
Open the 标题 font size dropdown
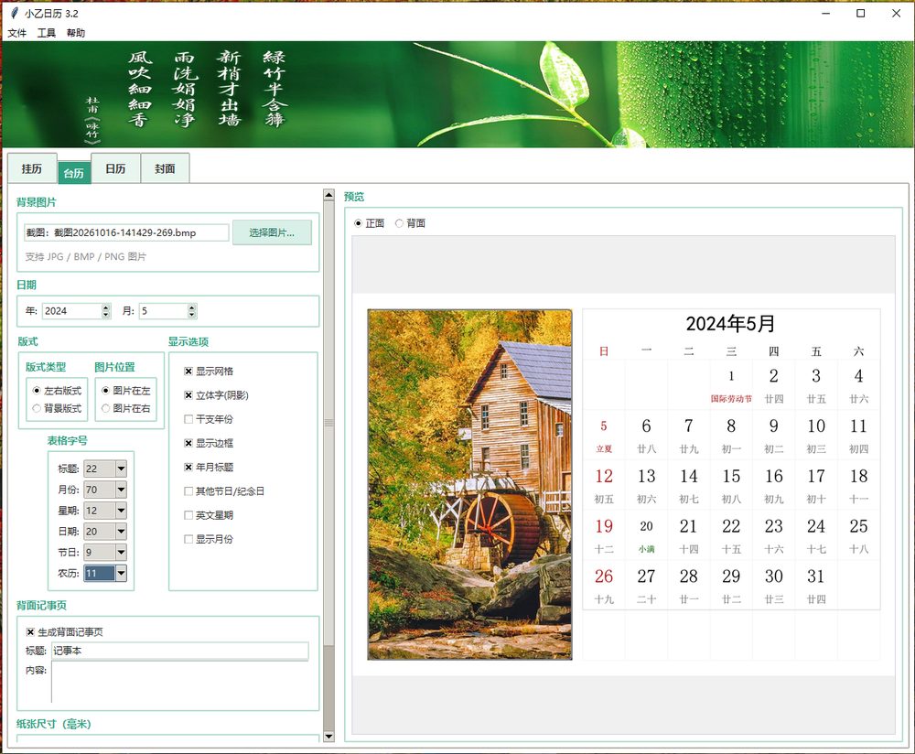coord(121,469)
